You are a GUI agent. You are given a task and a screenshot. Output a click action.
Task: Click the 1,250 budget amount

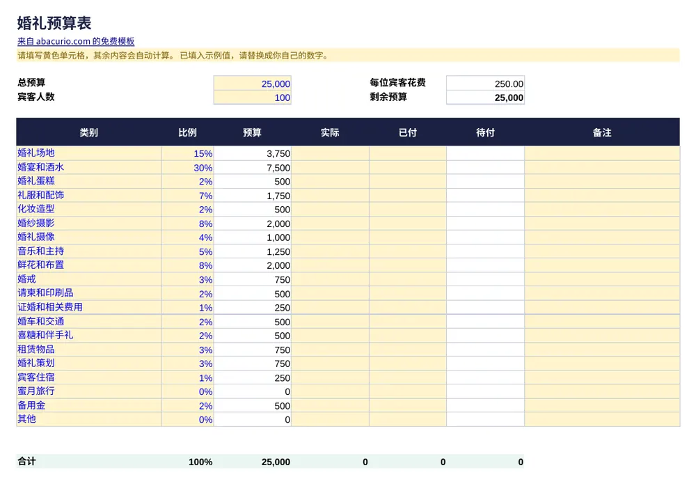click(252, 251)
